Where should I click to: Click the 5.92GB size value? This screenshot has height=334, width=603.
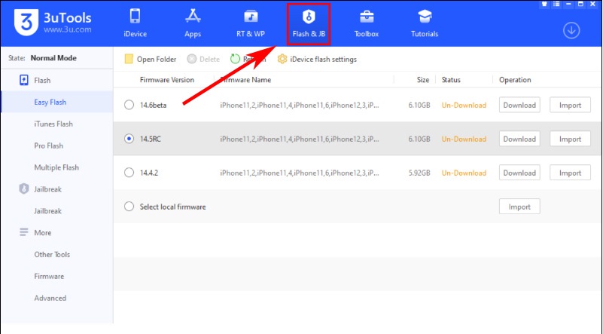coord(419,173)
